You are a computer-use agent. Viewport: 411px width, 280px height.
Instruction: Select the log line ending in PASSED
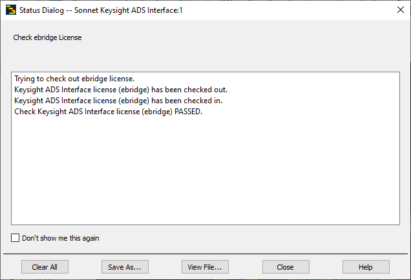pyautogui.click(x=109, y=112)
